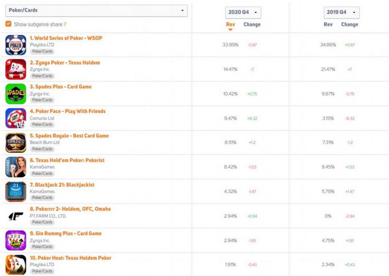Click publisher PT.FARM CO., LTD.
The height and width of the screenshot is (276, 389).
coord(48,216)
